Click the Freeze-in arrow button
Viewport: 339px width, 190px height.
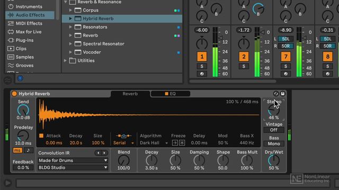pos(175,142)
